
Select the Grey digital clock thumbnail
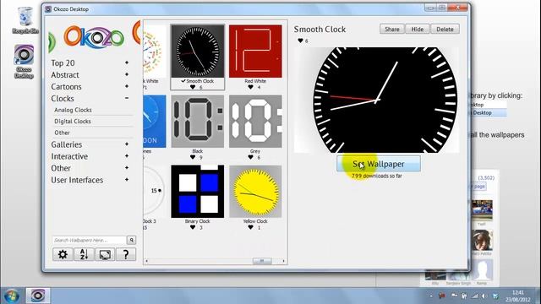pyautogui.click(x=255, y=122)
